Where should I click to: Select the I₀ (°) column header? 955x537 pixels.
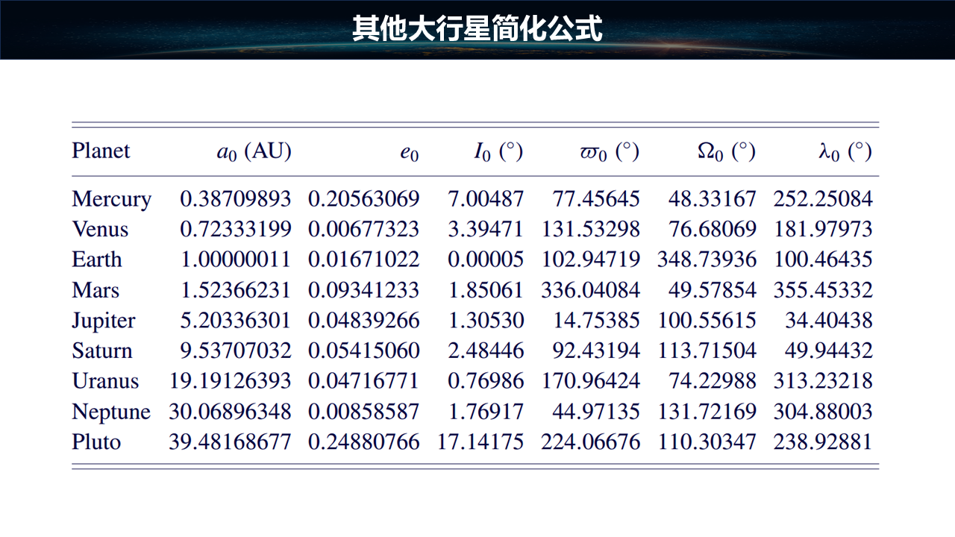coord(498,151)
